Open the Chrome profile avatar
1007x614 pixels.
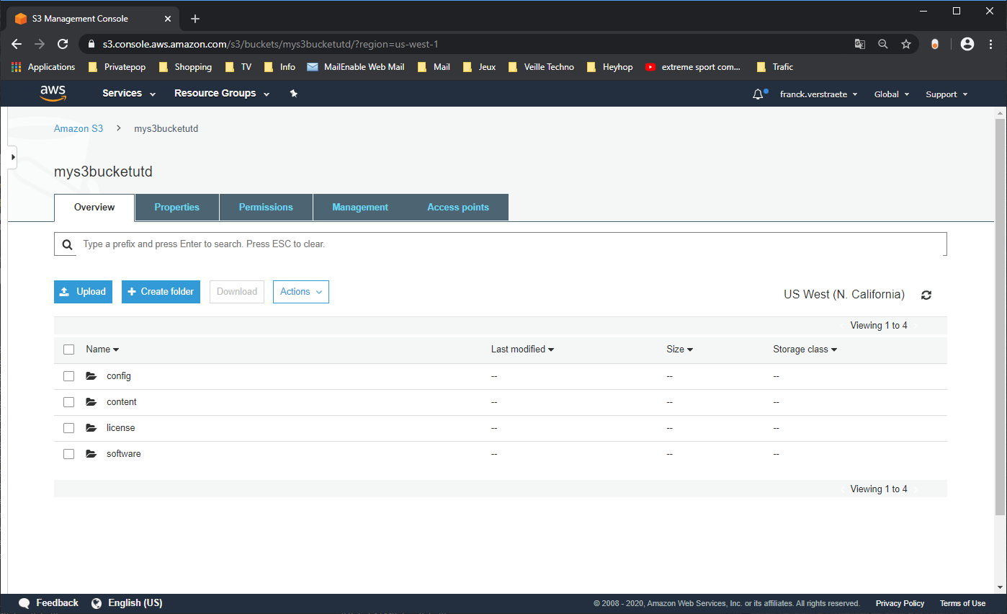[x=967, y=44]
